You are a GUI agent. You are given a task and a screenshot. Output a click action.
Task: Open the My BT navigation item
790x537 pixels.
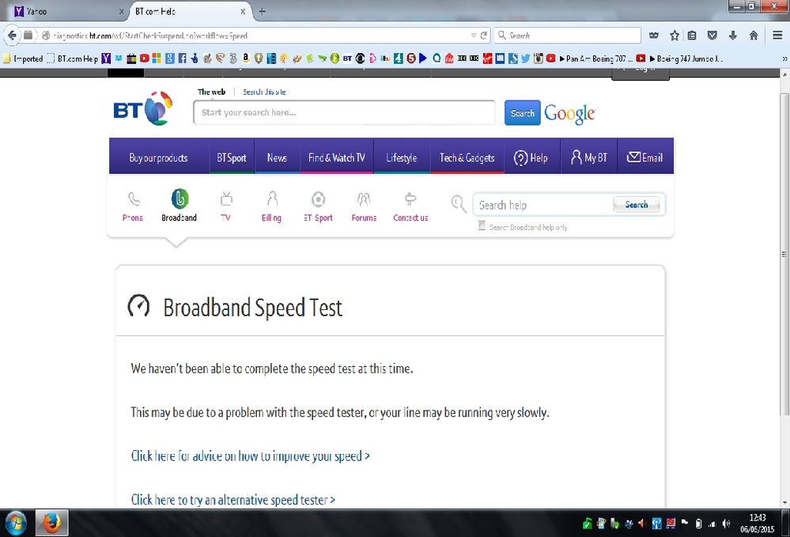[x=588, y=157]
